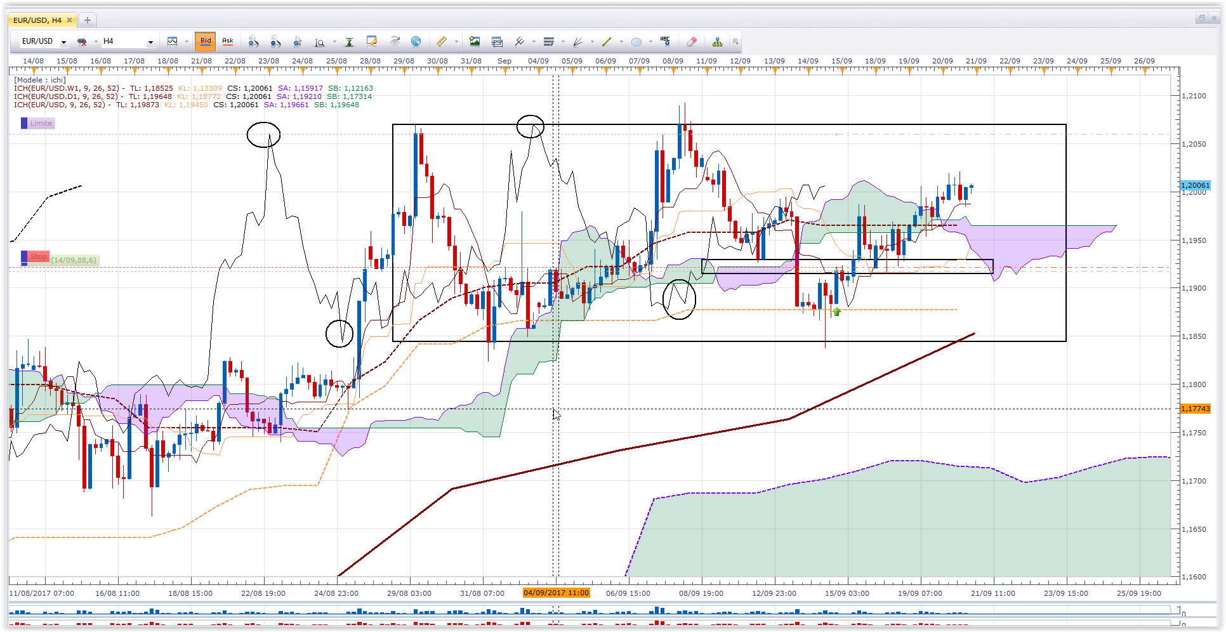Select the ruler measurement tool
The width and height of the screenshot is (1226, 632).
[x=442, y=42]
